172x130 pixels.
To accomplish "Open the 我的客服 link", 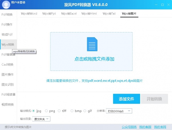I will [x=145, y=127].
